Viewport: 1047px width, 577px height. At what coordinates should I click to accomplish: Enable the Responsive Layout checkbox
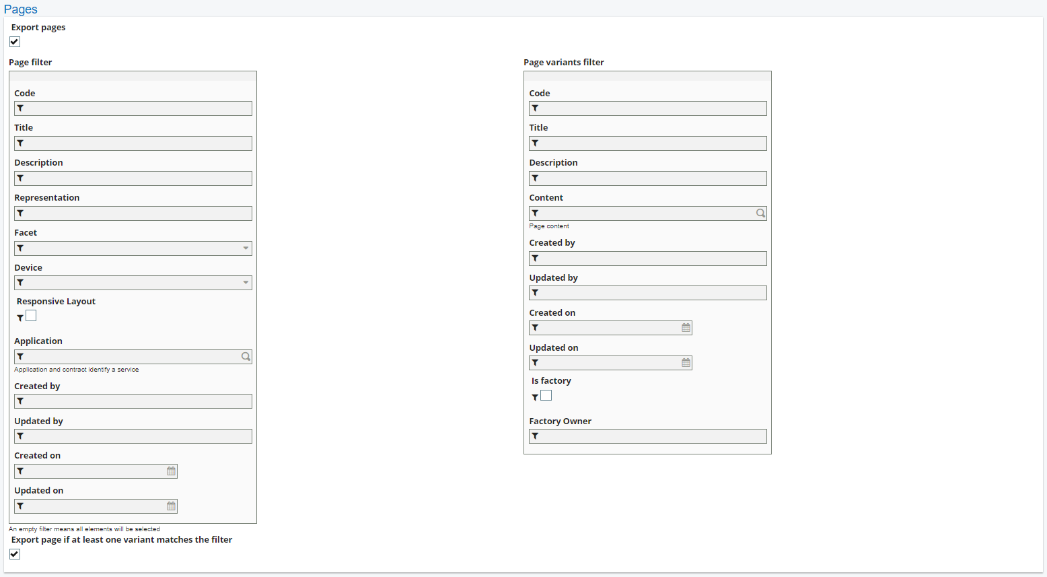point(31,316)
